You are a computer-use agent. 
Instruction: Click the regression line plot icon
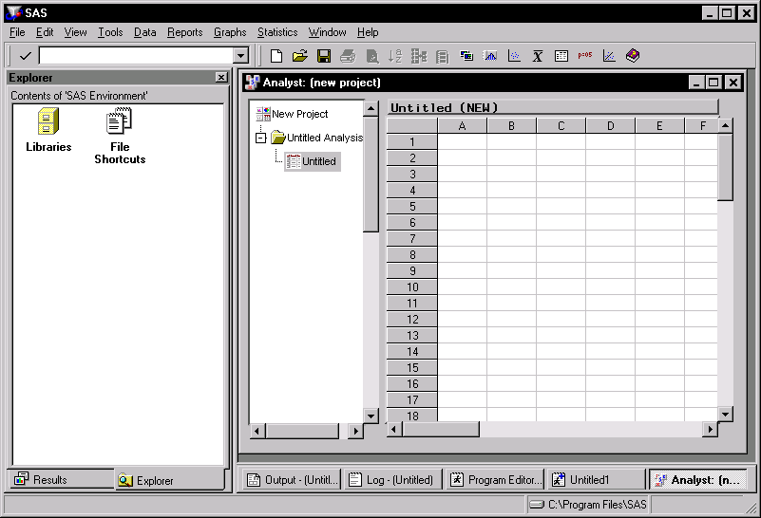click(x=609, y=56)
